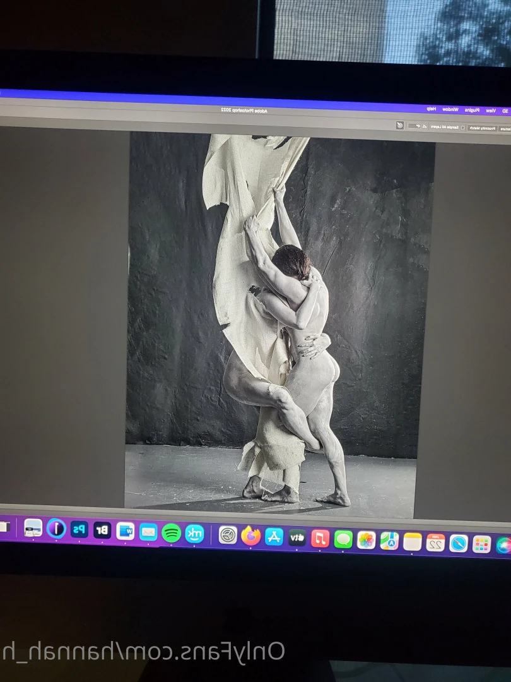
Task: Open the Mail app icon
Action: click(148, 532)
